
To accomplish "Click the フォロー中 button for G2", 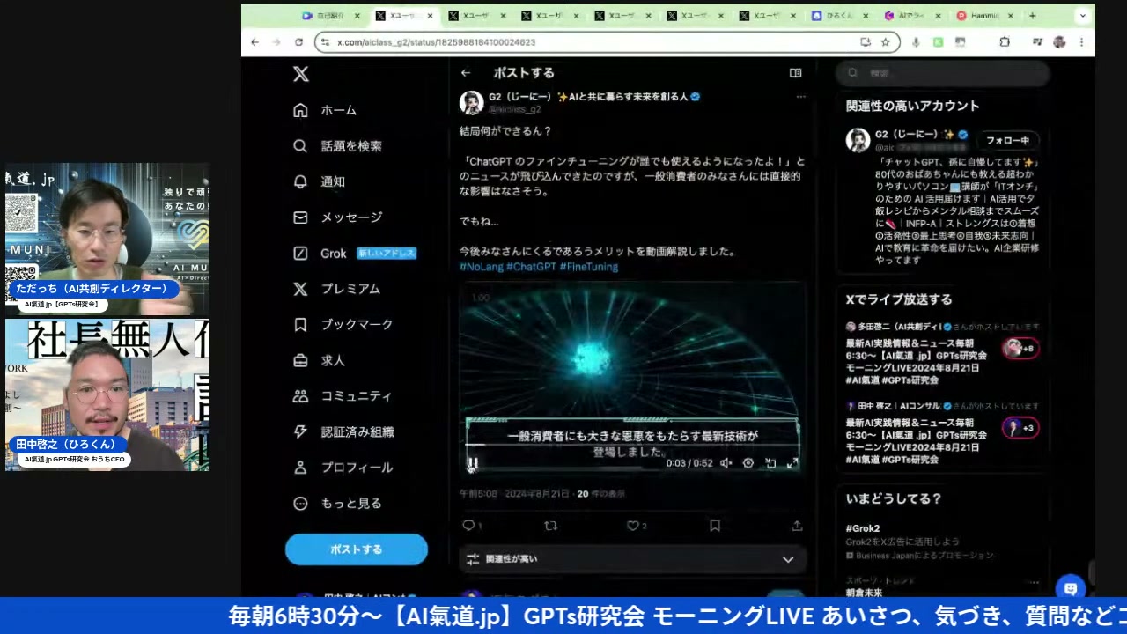I will click(1008, 141).
